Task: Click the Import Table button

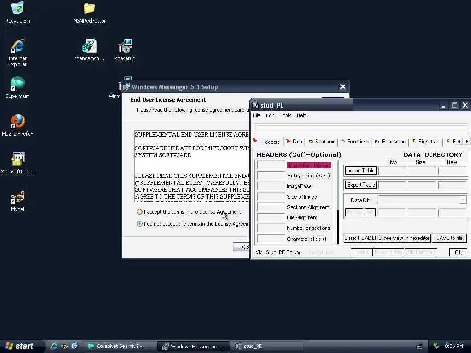Action: click(361, 171)
